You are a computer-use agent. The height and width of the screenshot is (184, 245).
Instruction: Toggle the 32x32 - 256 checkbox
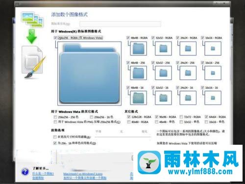click(153, 63)
